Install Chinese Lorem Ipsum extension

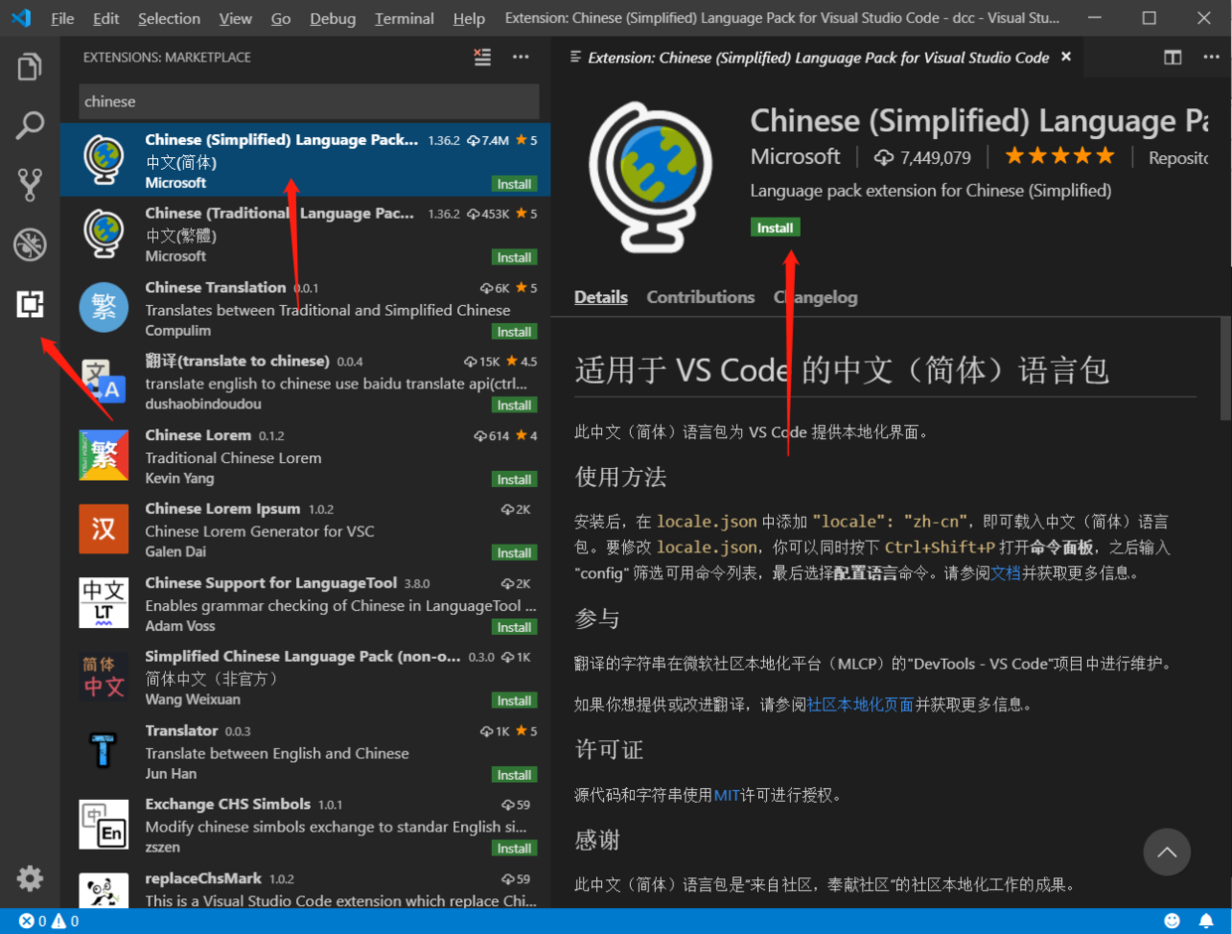(x=515, y=552)
